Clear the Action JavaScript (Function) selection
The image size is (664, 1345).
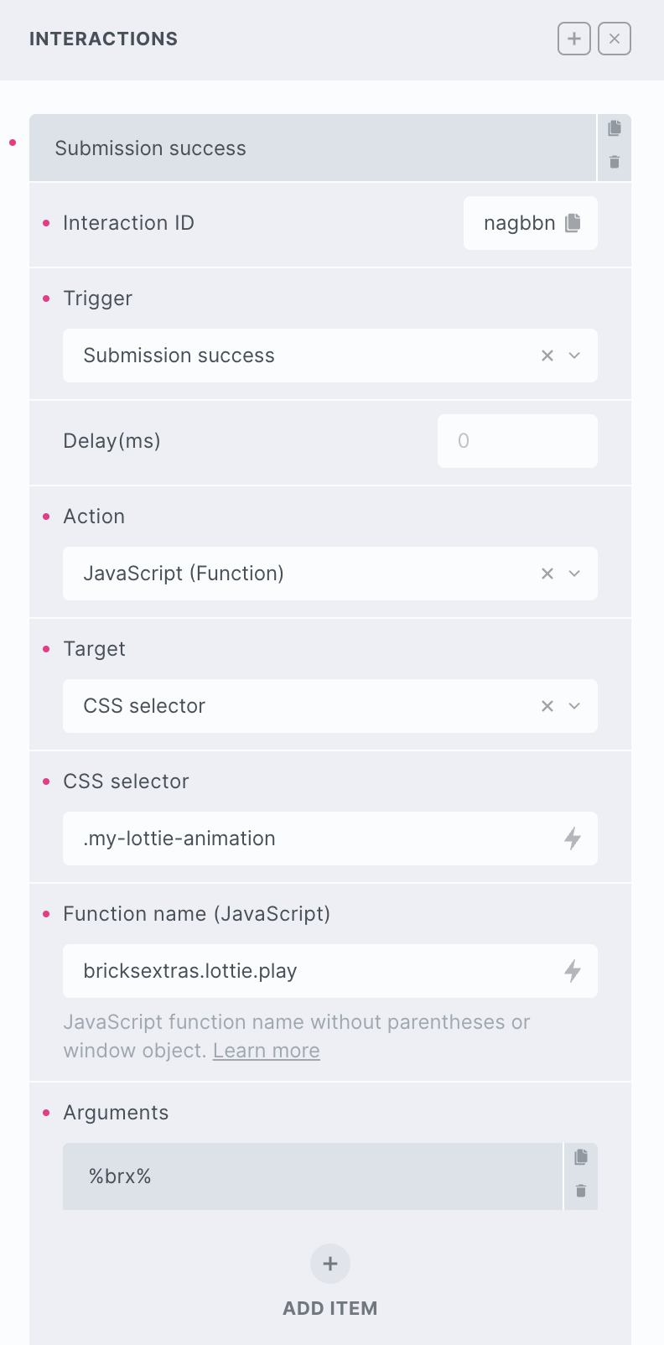point(547,574)
